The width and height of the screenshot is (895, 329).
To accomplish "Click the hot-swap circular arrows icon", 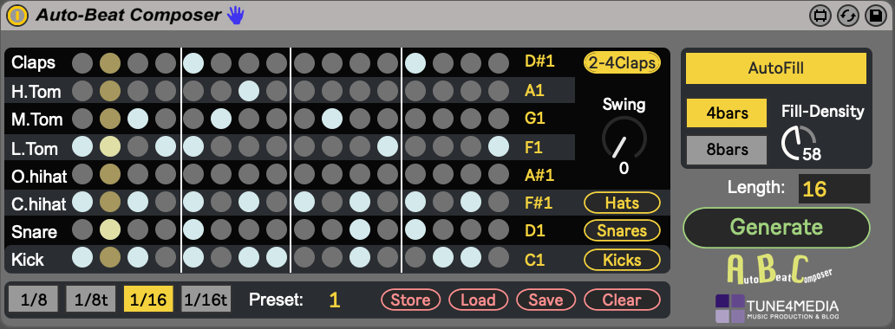I will tap(848, 16).
